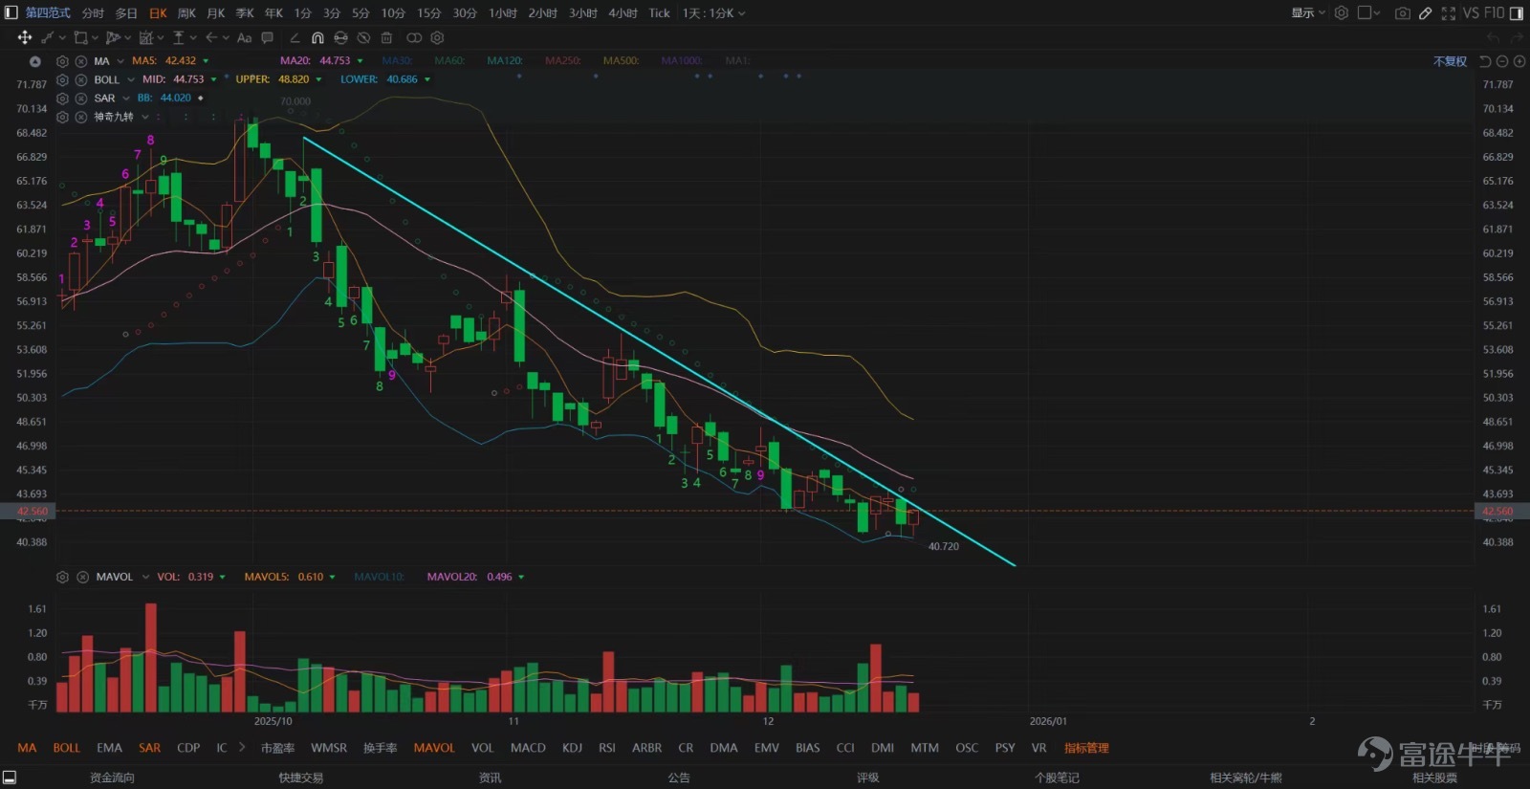Toggle MAVOL20 line visibility

point(521,577)
